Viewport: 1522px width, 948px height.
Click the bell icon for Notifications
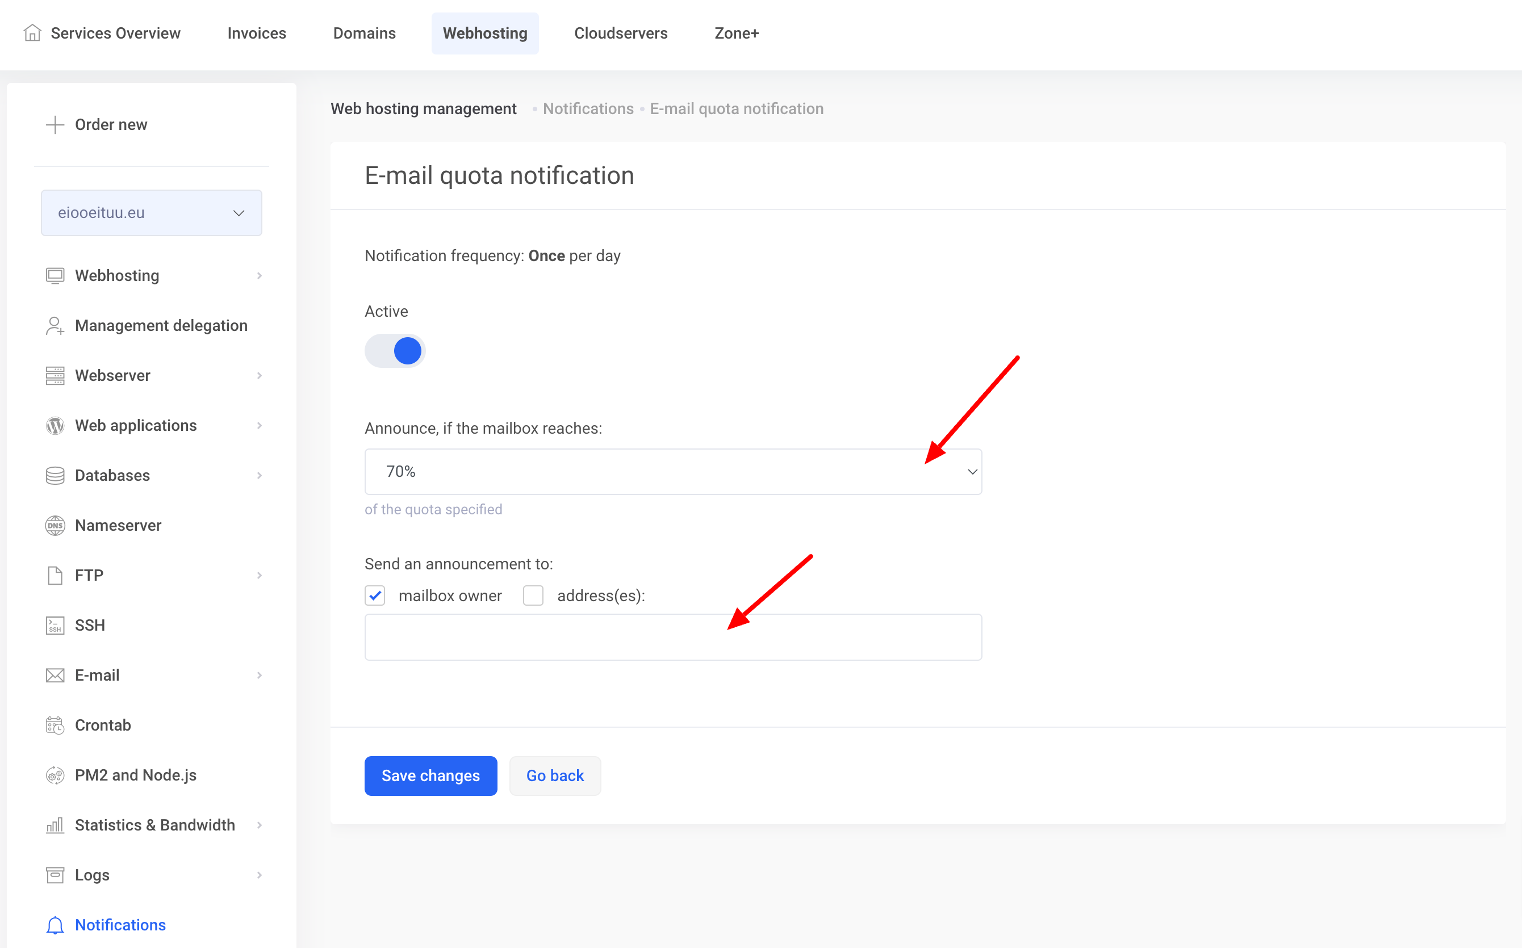55,925
